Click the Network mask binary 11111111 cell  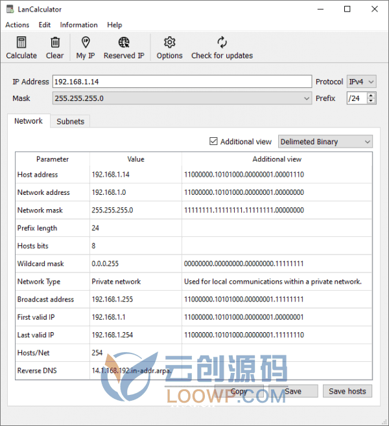277,210
